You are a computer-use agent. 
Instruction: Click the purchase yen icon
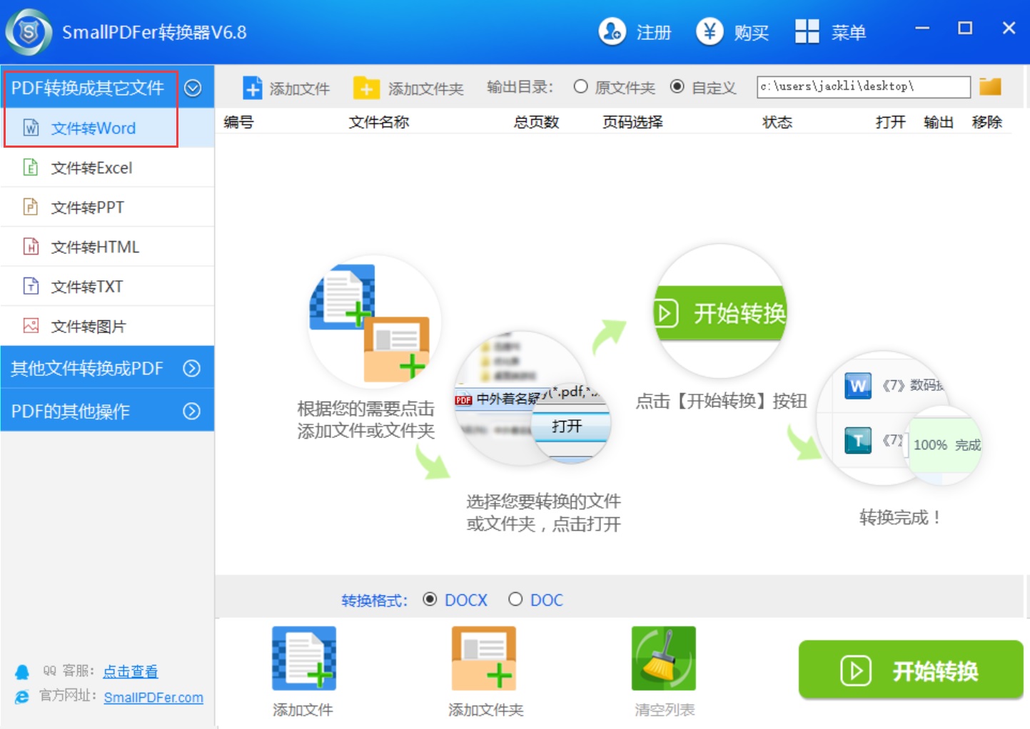pyautogui.click(x=710, y=31)
